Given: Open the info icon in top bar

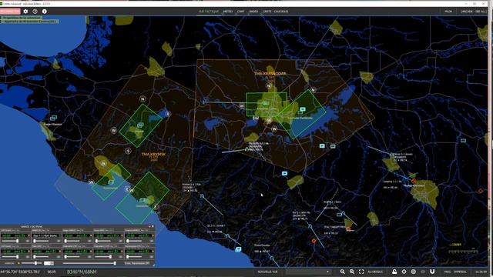Looking at the screenshot, I should (45, 12).
